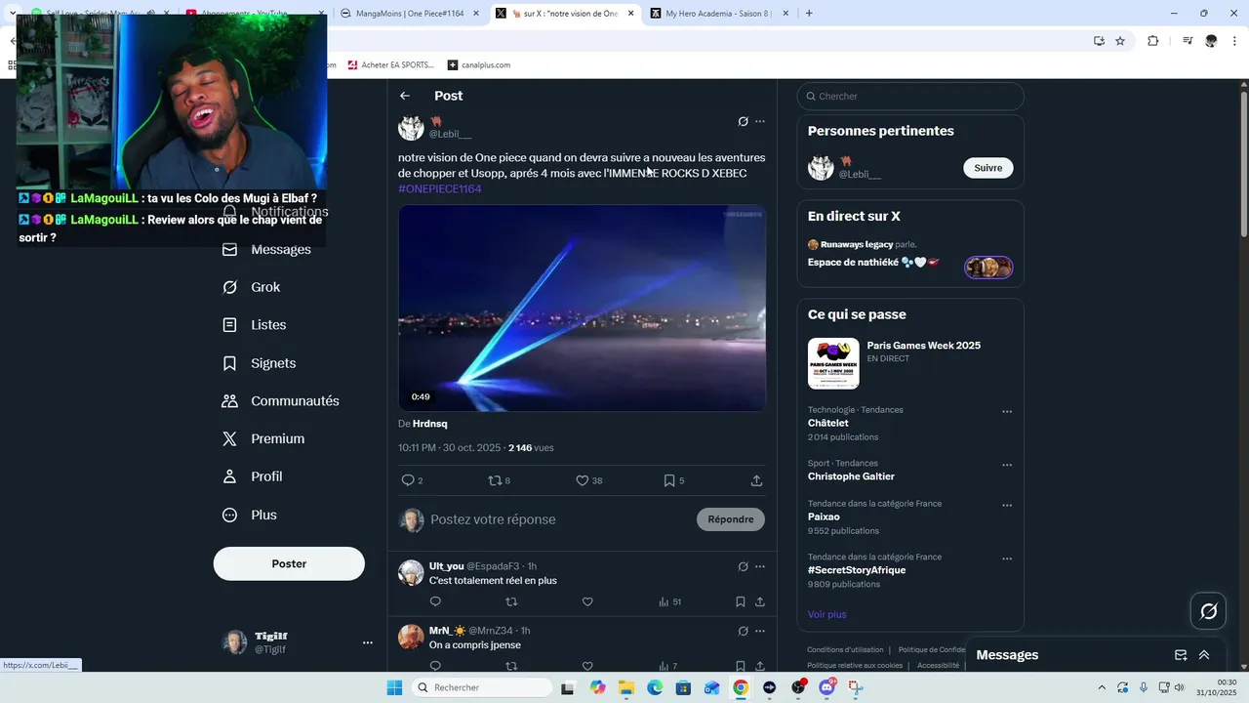Click Voir plus under trends
The width and height of the screenshot is (1249, 703).
[827, 614]
